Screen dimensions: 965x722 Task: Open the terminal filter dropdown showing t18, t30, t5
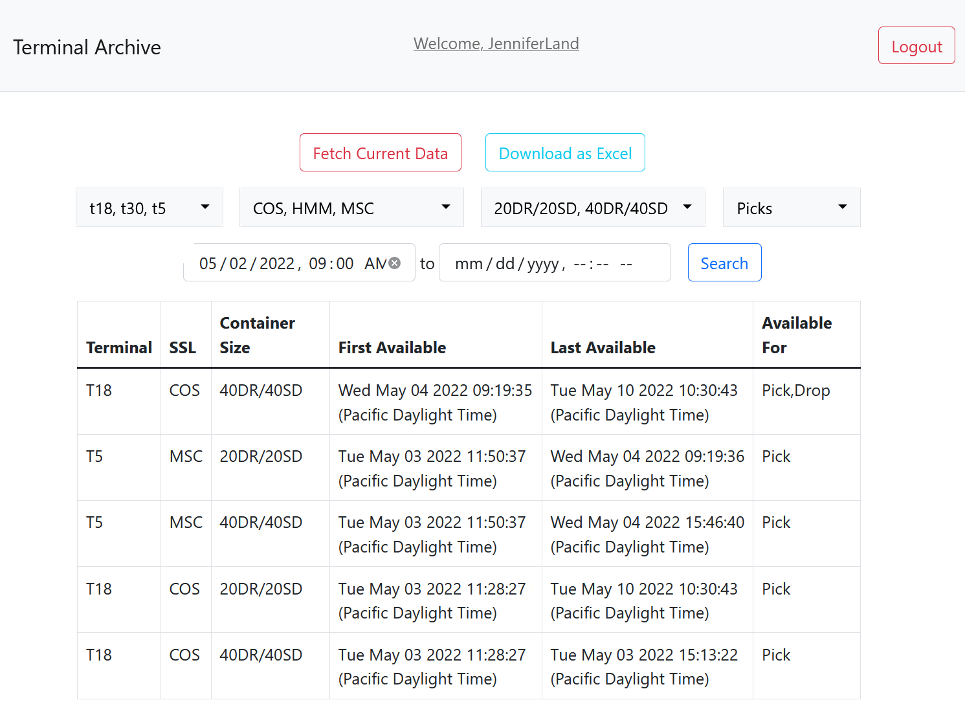pos(150,208)
